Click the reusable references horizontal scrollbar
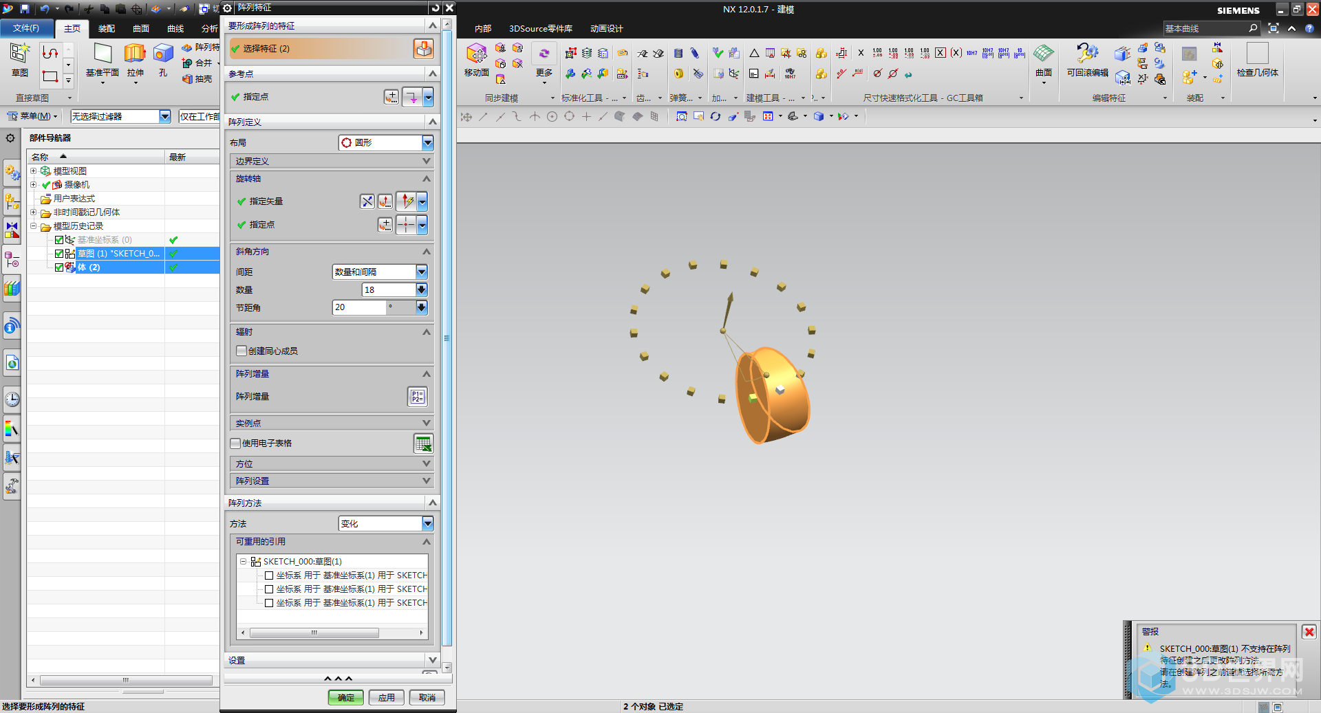The width and height of the screenshot is (1321, 713). point(314,633)
